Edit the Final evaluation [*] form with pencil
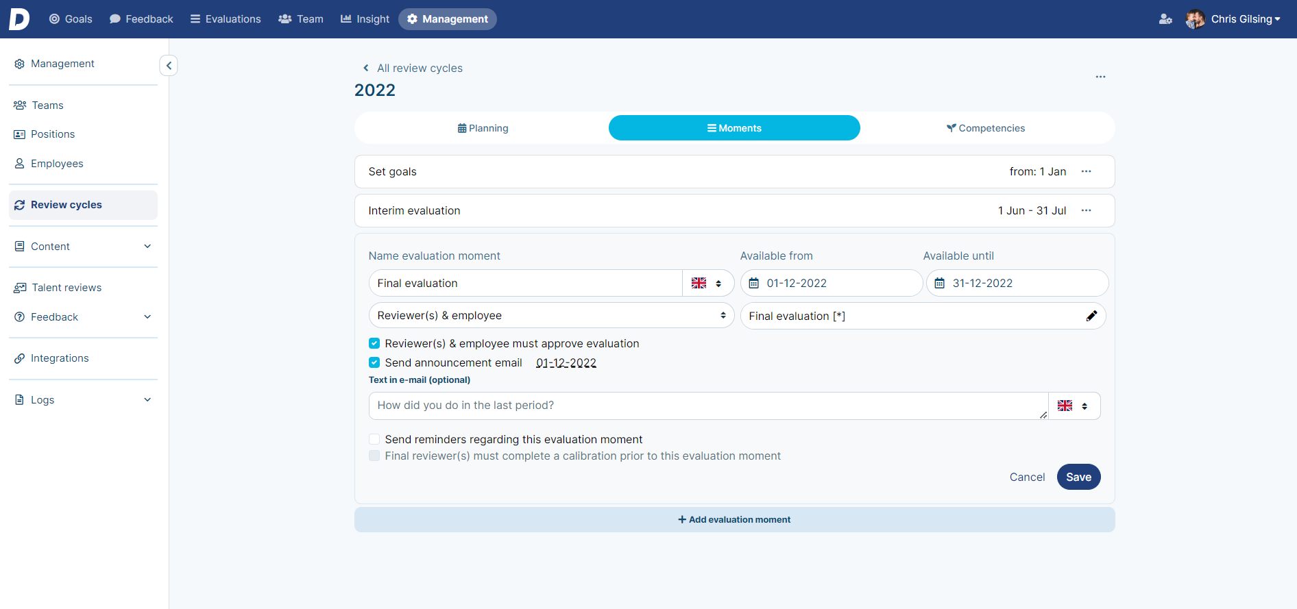This screenshot has height=609, width=1297. [1092, 316]
